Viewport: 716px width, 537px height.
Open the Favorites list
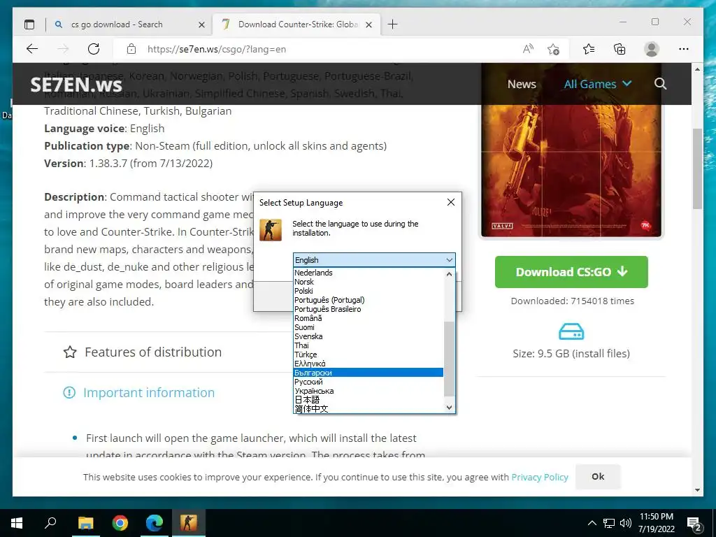point(589,49)
